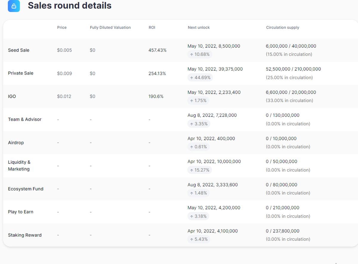Click the Next unlock column header
The image size is (358, 264).
(x=199, y=27)
